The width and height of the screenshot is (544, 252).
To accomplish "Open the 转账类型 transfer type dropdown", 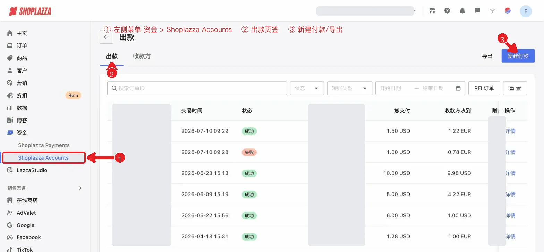I will pyautogui.click(x=350, y=88).
